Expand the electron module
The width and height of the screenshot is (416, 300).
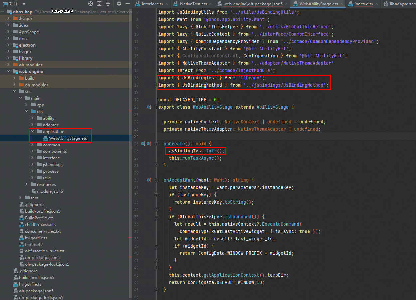[x=9, y=45]
